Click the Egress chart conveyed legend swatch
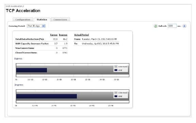Image resolution: width=196 pixels, height=123 pixels. [x=116, y=67]
